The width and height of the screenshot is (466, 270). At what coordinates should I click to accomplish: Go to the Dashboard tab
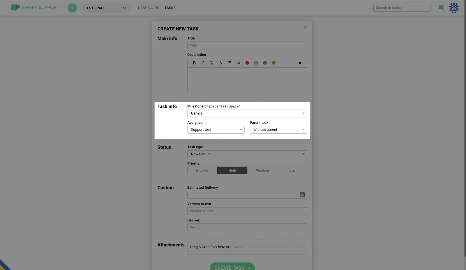point(149,8)
